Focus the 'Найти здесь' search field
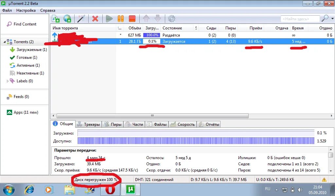 pos(300,19)
